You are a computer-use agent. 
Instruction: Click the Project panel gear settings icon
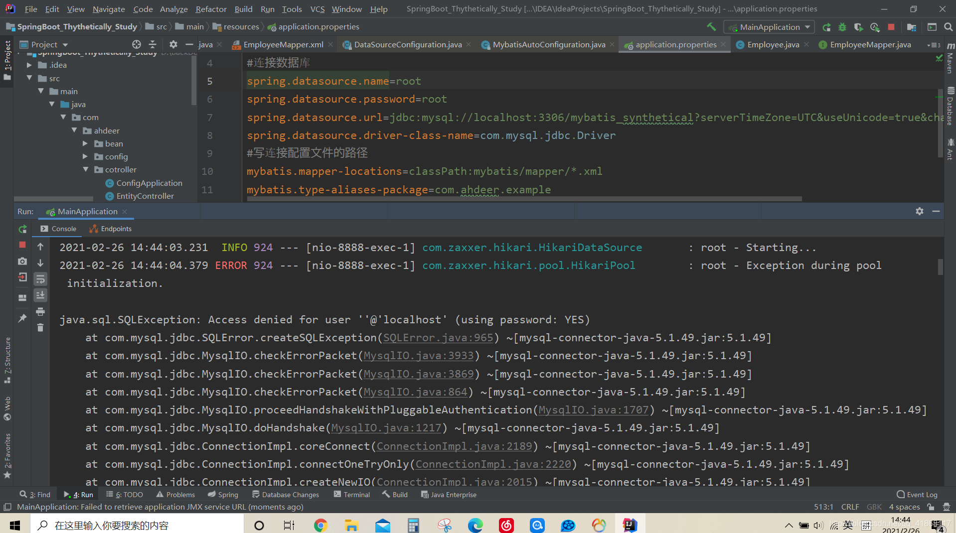pos(173,44)
